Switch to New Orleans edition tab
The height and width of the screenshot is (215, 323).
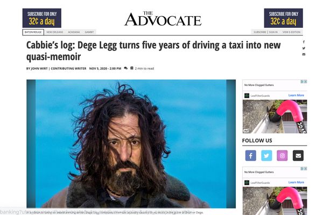pyautogui.click(x=55, y=32)
